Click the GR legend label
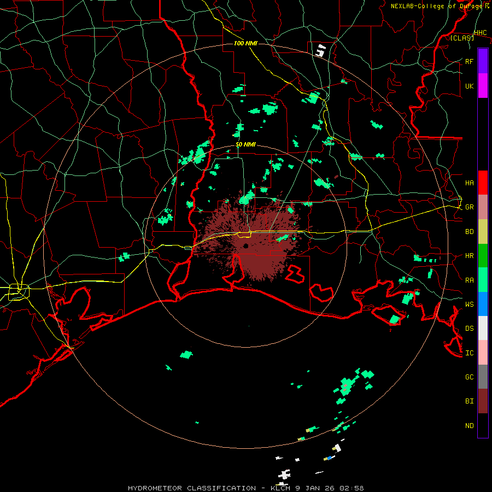The height and width of the screenshot is (492, 492). tap(469, 207)
